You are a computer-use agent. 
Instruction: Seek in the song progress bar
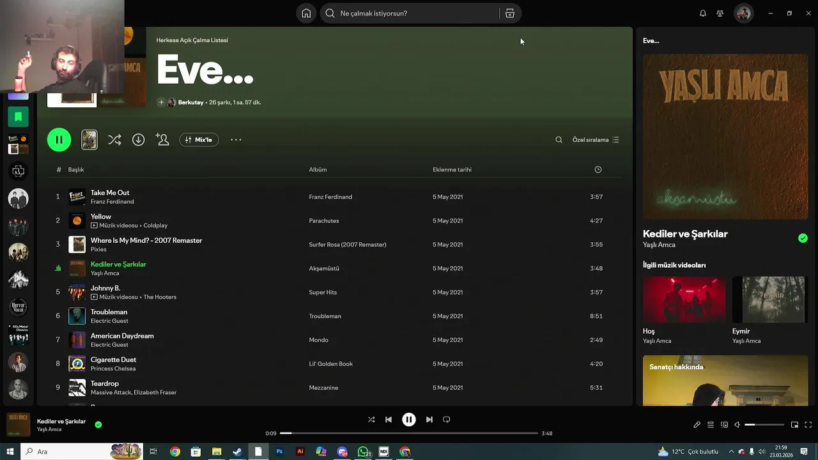tap(409, 433)
